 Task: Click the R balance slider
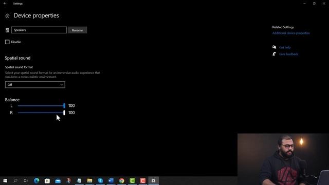[42, 113]
